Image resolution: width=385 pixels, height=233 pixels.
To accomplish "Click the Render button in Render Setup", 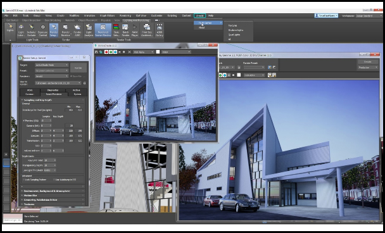I will pyautogui.click(x=79, y=68).
